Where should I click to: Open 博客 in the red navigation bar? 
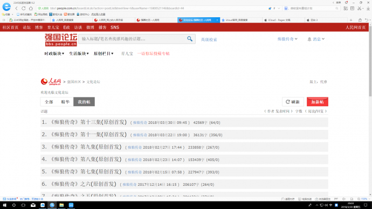pyautogui.click(x=39, y=27)
